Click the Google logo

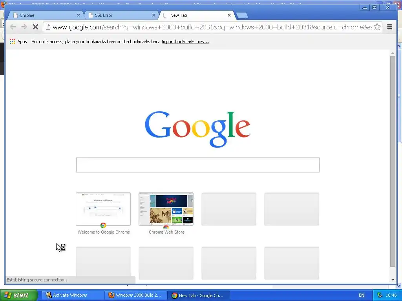[197, 129]
